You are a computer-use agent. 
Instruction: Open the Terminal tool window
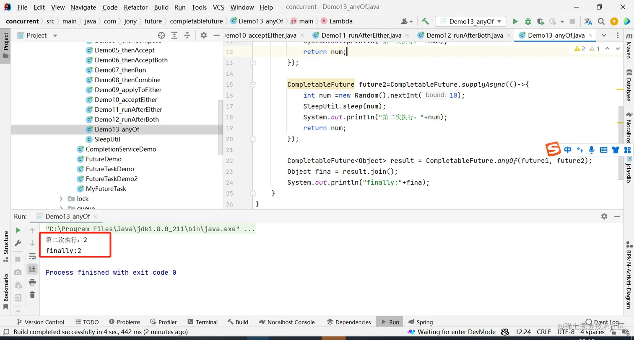pyautogui.click(x=203, y=322)
